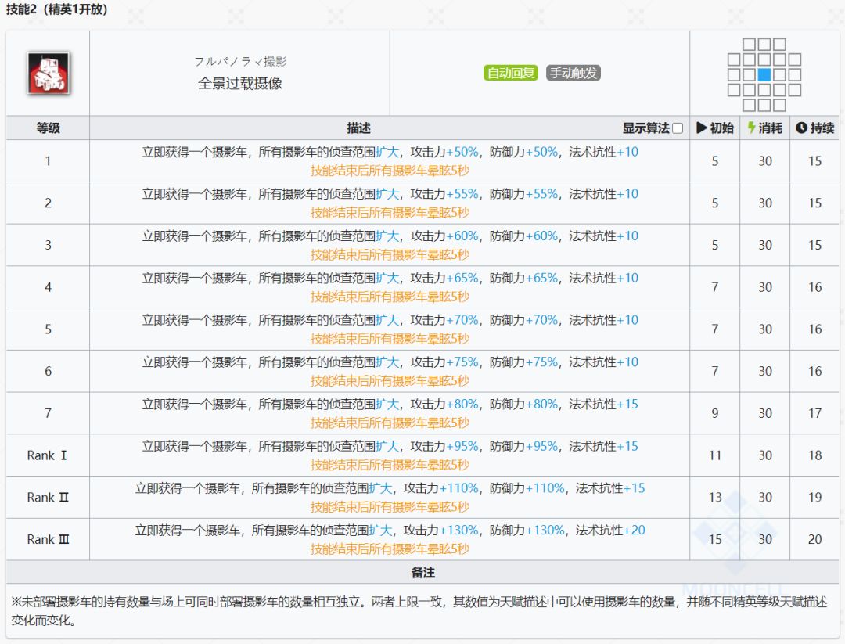Click the initial SP value 13 in Rank Ⅱ

click(715, 498)
